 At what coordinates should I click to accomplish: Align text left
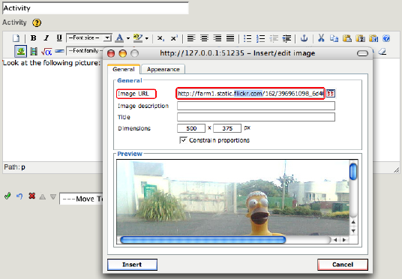191,38
